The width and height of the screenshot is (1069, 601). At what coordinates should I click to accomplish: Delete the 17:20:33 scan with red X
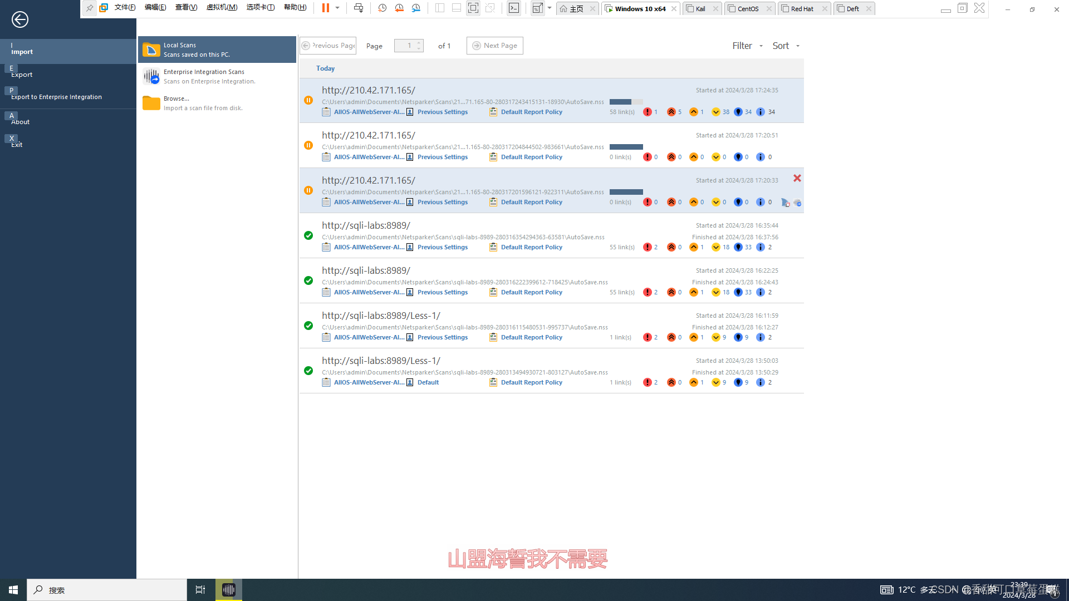coord(797,178)
